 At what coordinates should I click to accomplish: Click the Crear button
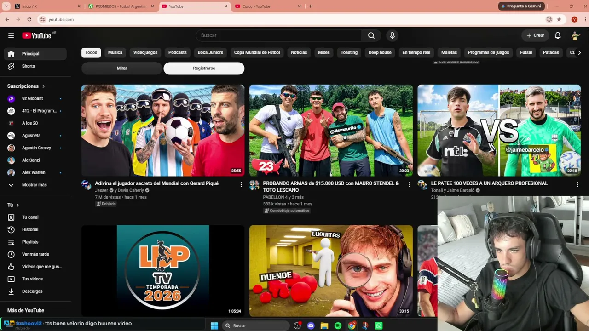535,35
